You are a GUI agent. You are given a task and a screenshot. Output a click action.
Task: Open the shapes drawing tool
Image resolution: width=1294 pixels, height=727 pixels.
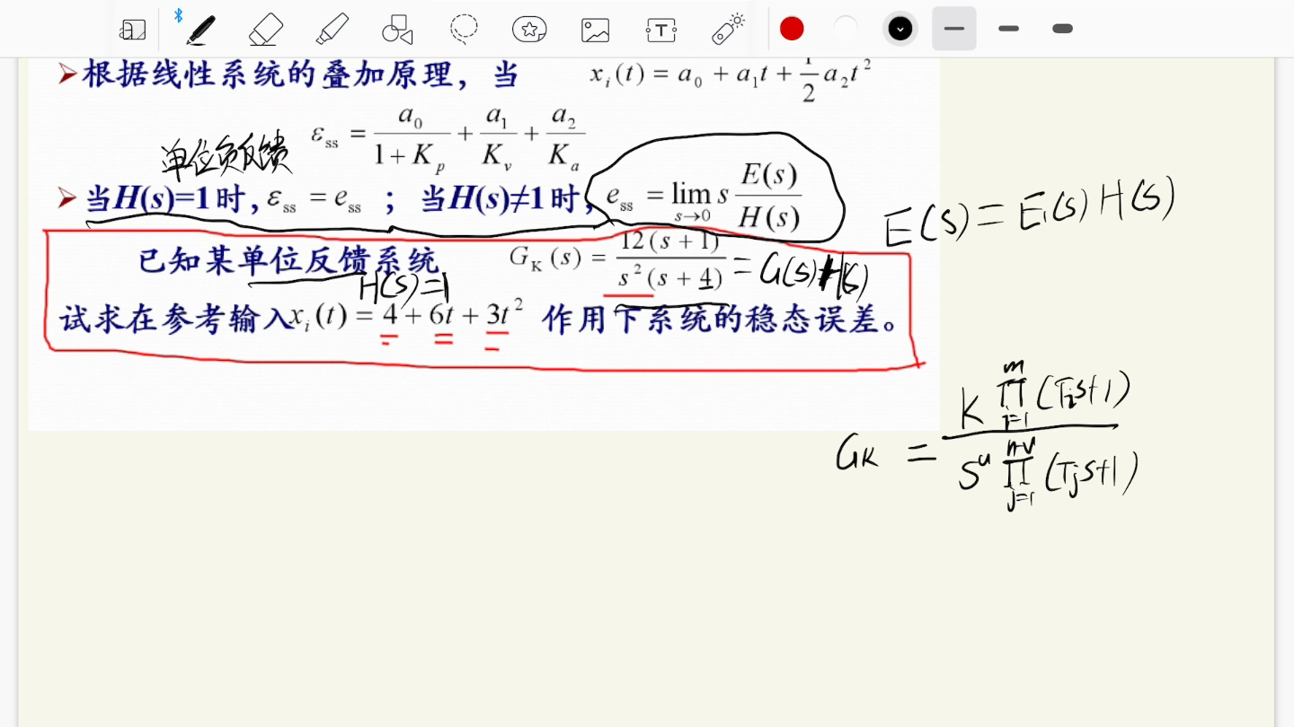[x=397, y=29]
